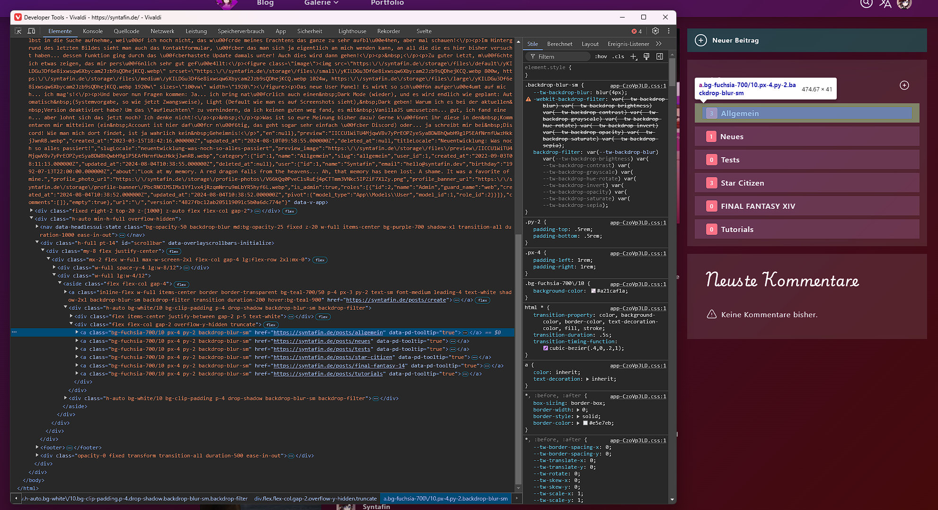938x510 pixels.
Task: Open the rendering emulation paintbrush icon
Action: [x=646, y=57]
